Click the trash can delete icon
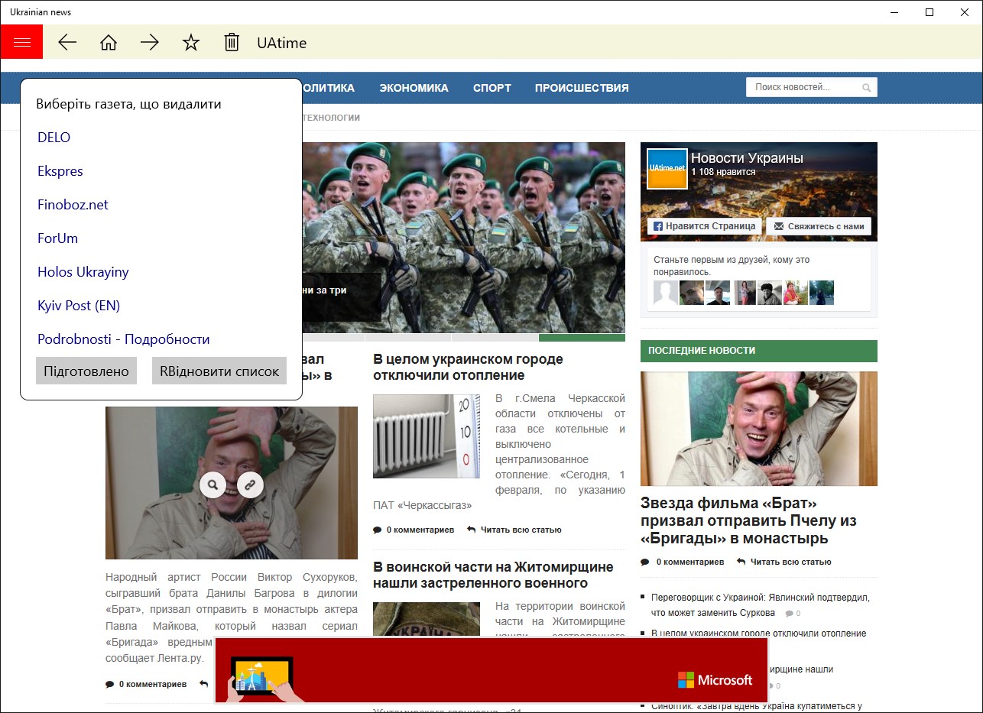This screenshot has width=983, height=713. [x=232, y=43]
